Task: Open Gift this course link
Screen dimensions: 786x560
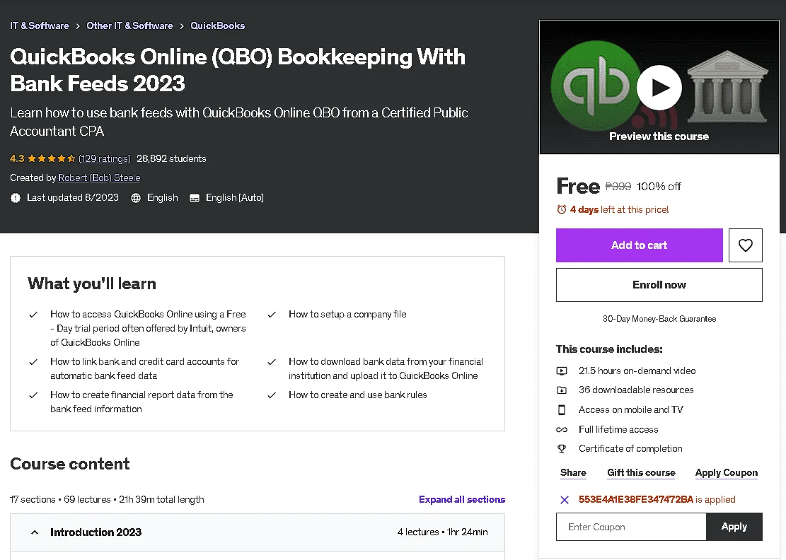Action: point(641,473)
